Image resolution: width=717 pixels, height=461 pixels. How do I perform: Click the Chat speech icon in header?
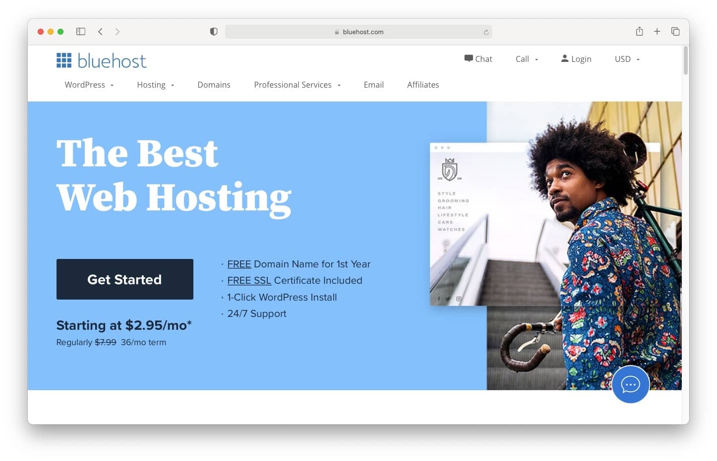[469, 58]
